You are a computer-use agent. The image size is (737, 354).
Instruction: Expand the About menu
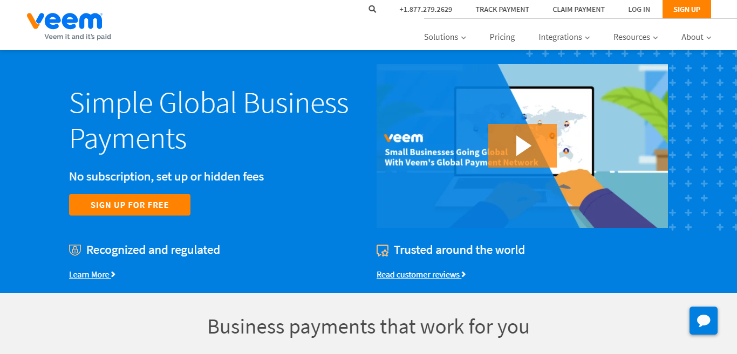[697, 37]
